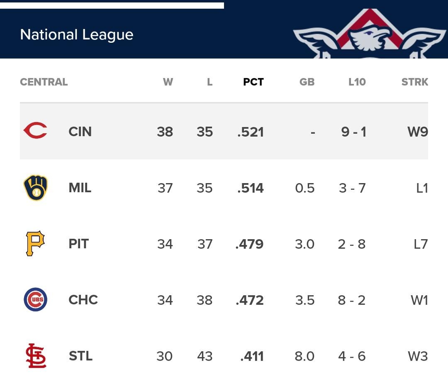Open the CHC team link
The height and width of the screenshot is (377, 448).
coord(83,300)
